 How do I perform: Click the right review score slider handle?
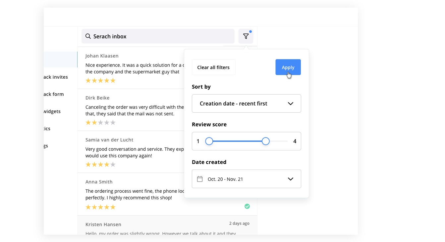(x=266, y=141)
